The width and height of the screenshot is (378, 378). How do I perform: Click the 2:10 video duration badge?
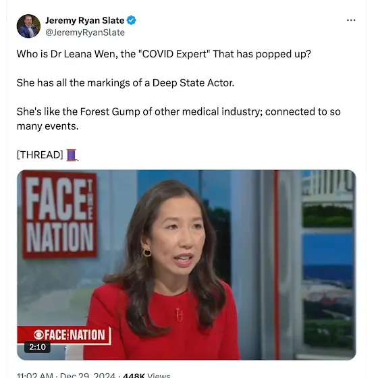pos(37,347)
